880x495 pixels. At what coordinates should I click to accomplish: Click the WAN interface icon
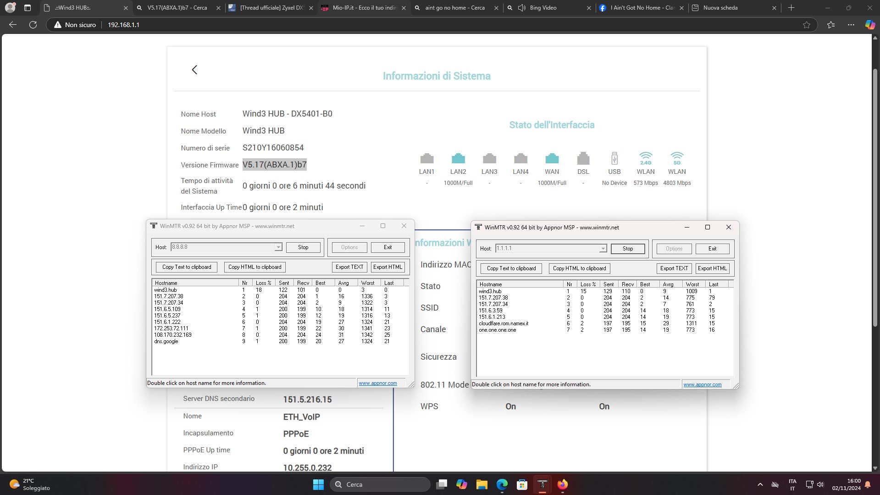tap(552, 159)
